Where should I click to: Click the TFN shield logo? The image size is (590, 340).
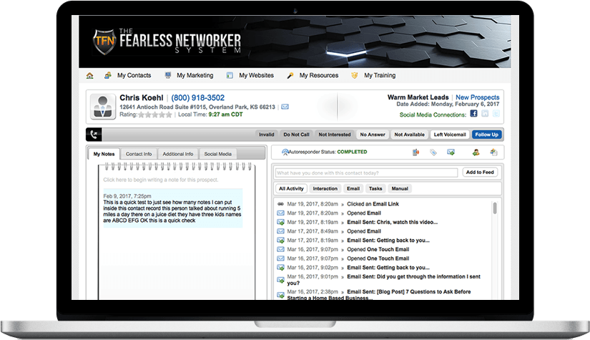coord(104,41)
